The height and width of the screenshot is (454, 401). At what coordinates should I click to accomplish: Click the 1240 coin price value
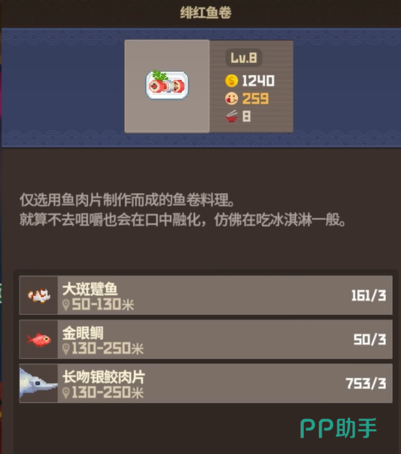pos(258,81)
